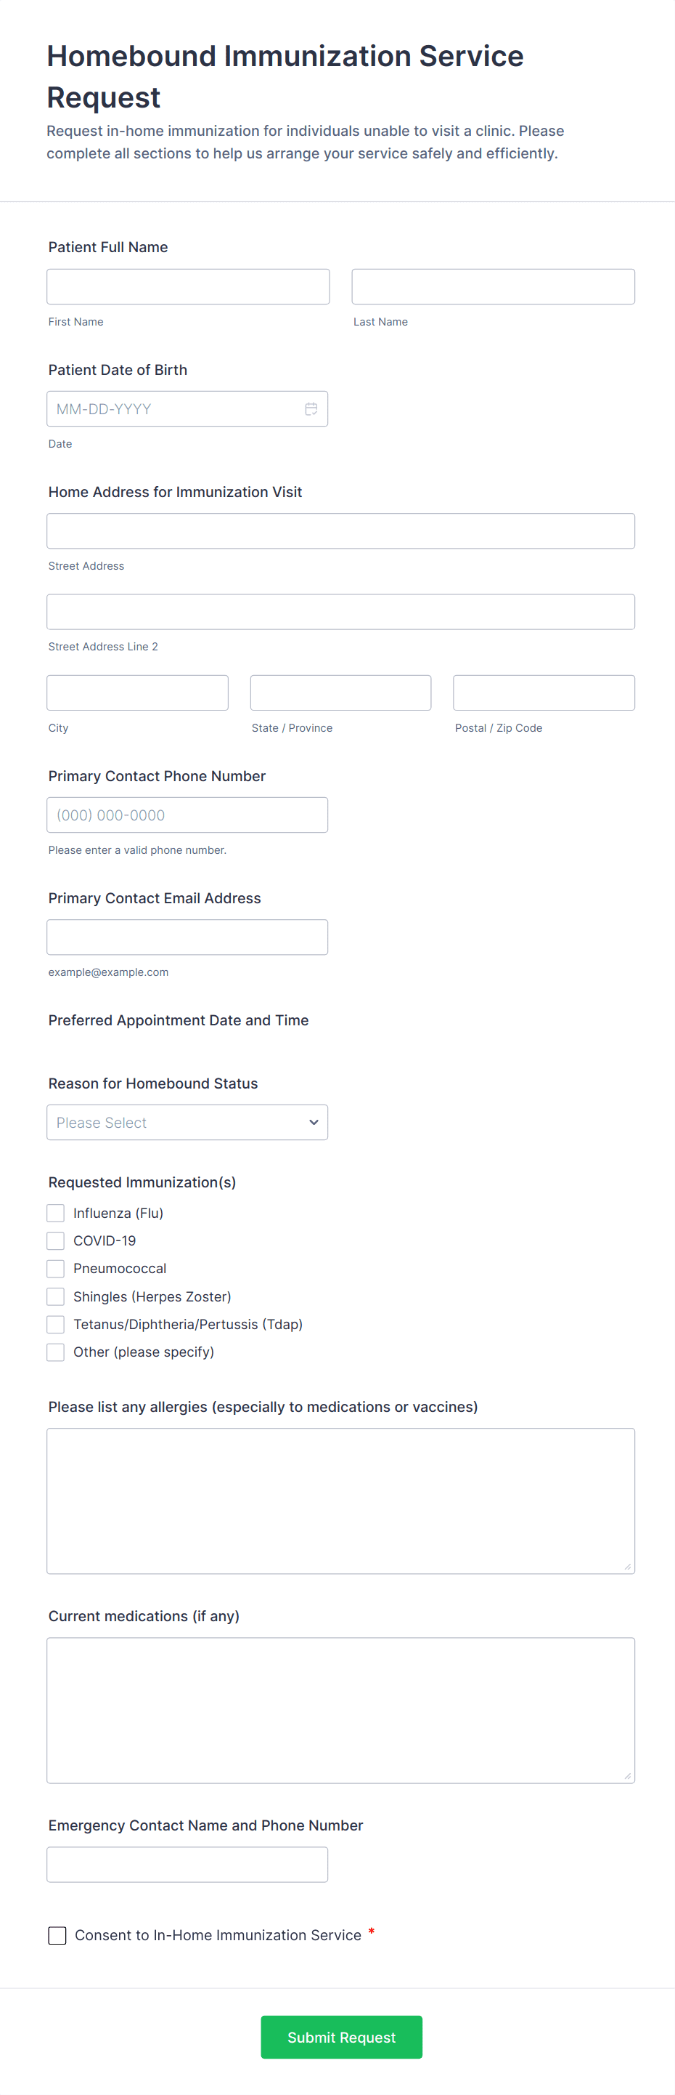Click the Last Name input field
The height and width of the screenshot is (2095, 675).
click(x=492, y=287)
